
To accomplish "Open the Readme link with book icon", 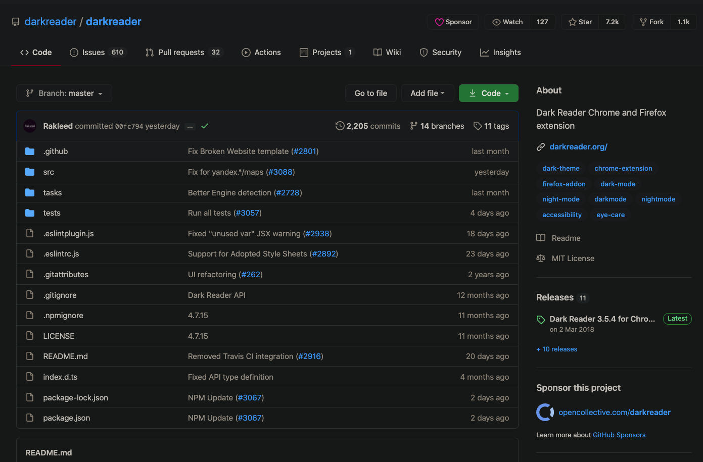I will (558, 238).
